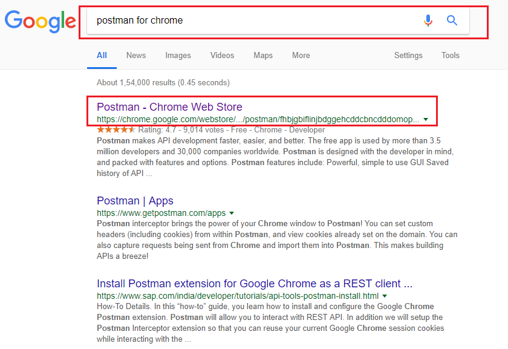Open the 'Postman | Apps' result
Viewport: 508px width, 349px height.
click(x=135, y=201)
